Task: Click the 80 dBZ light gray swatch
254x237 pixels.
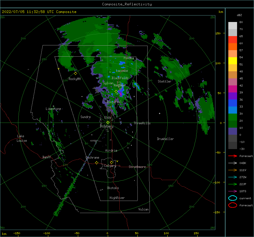Action: 233,26
